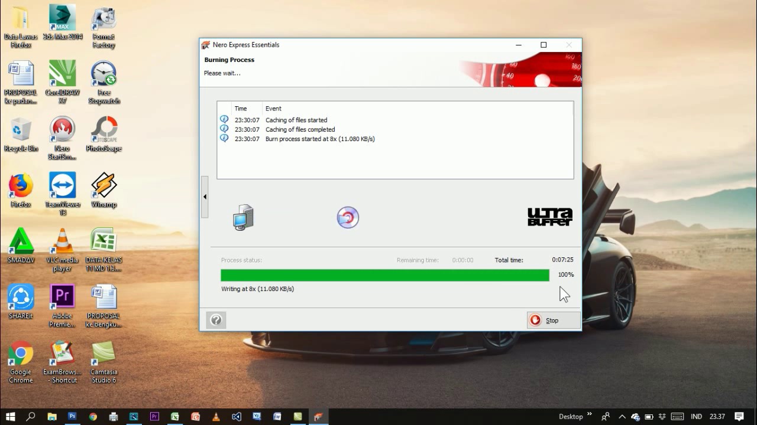Select the SMADAV desktop shortcut
The image size is (757, 425).
[x=21, y=246]
